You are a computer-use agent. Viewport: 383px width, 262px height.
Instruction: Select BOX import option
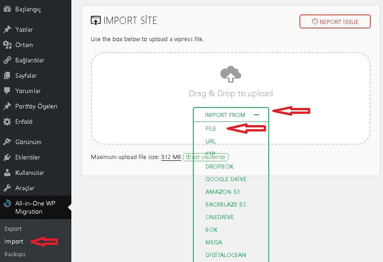click(211, 230)
